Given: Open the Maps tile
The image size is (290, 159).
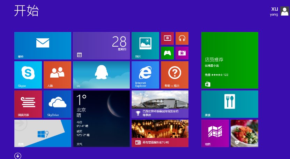Looking at the screenshot, I should coord(215,133).
